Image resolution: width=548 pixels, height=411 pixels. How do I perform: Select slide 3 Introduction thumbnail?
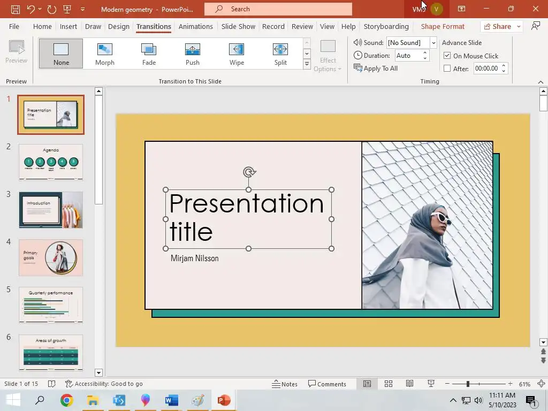(x=51, y=210)
